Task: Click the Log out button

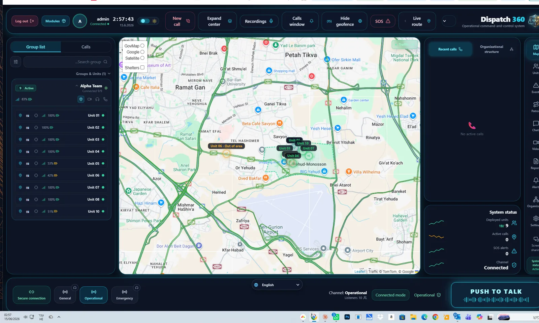Action: 25,21
